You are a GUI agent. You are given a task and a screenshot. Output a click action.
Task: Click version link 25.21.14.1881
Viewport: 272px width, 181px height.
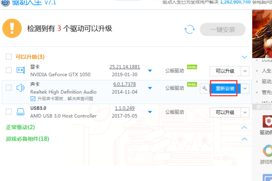tap(125, 67)
